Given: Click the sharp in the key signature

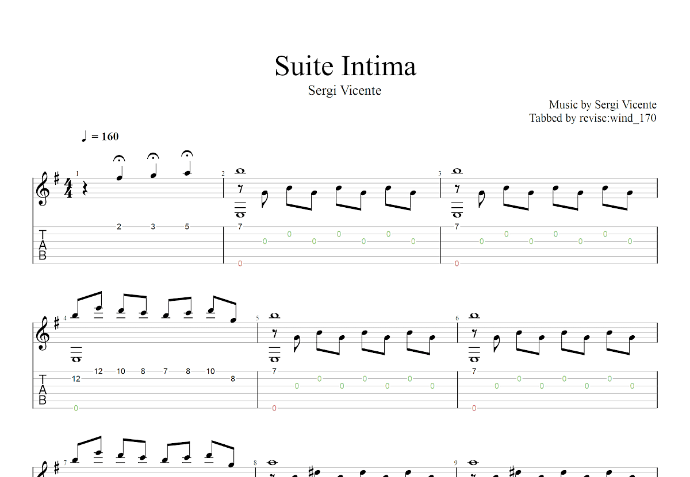Looking at the screenshot, I should 56,178.
